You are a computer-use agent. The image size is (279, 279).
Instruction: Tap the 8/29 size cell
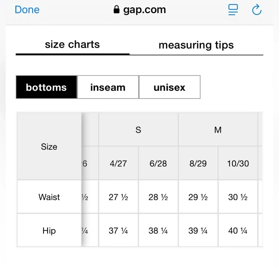198,163
